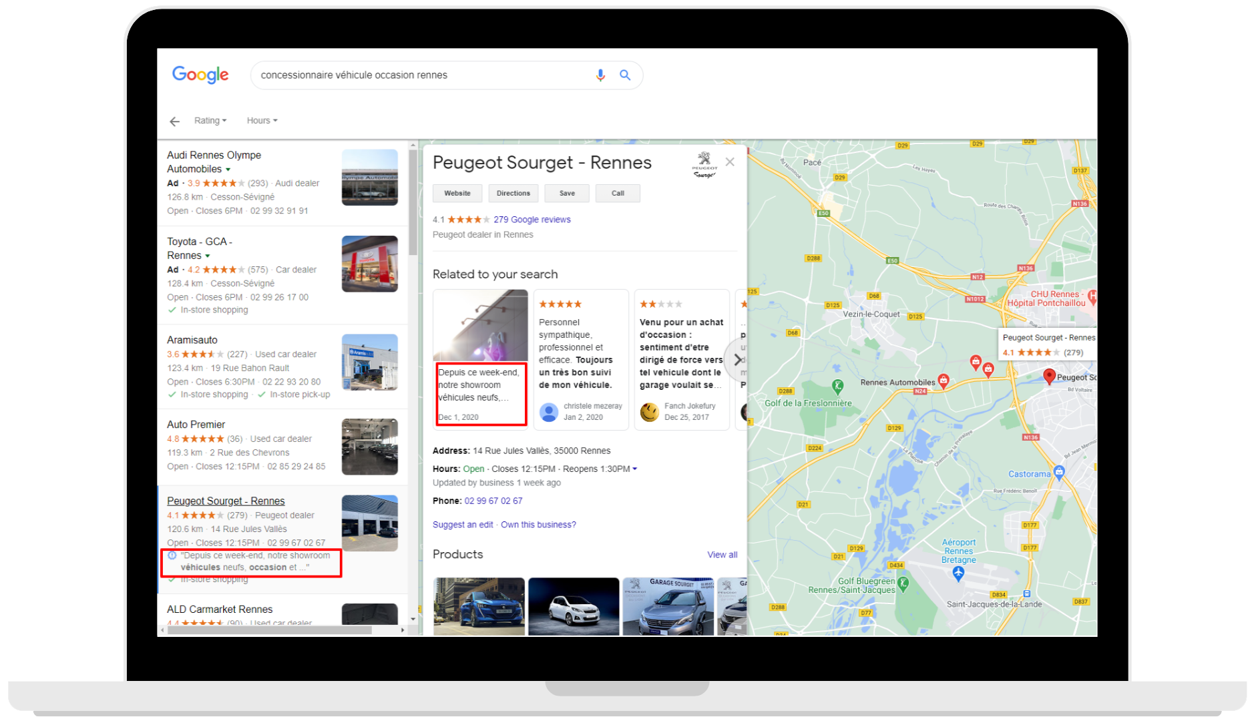Click the Website button
The image size is (1256, 721).
click(457, 193)
